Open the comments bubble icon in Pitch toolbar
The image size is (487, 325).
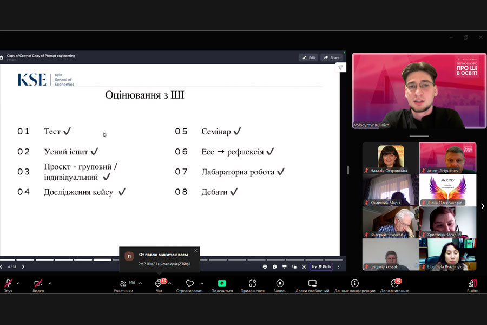tap(274, 267)
